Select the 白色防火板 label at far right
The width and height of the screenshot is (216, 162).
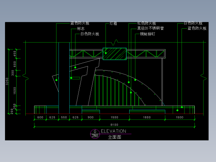[193, 23]
